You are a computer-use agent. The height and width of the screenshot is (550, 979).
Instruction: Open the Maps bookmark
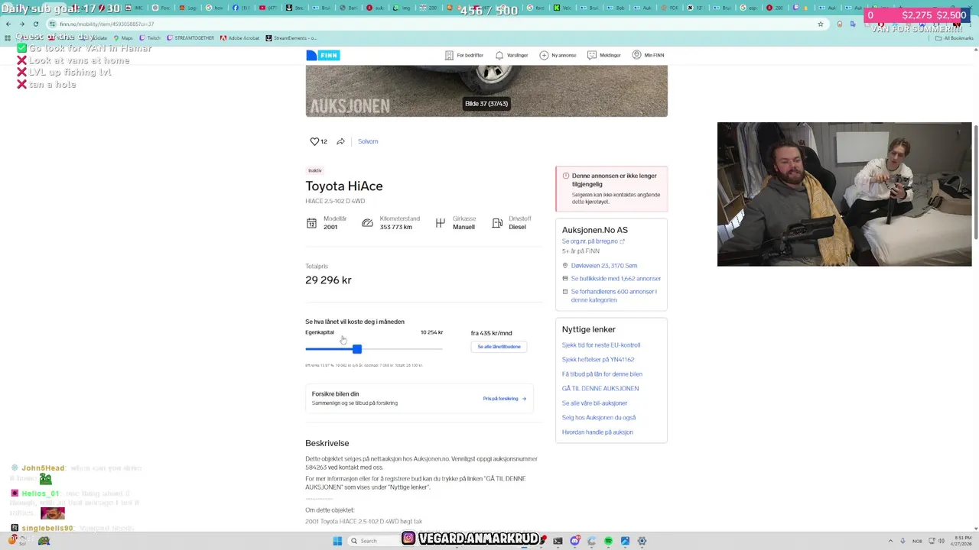coord(123,37)
